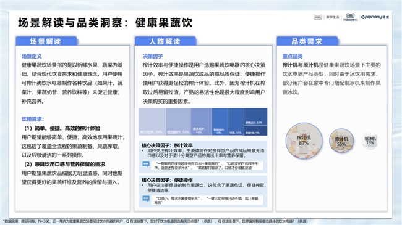Click the 便捷操作 56% treemap block

pyautogui.click(x=178, y=121)
